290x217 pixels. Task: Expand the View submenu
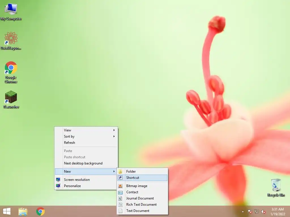pyautogui.click(x=86, y=130)
